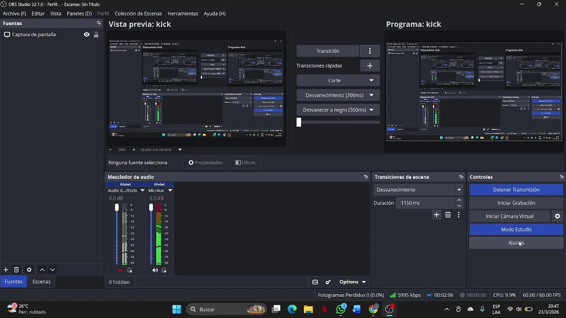
Task: Toggle monitoring headphones for Mic/Aux
Action: click(x=164, y=270)
